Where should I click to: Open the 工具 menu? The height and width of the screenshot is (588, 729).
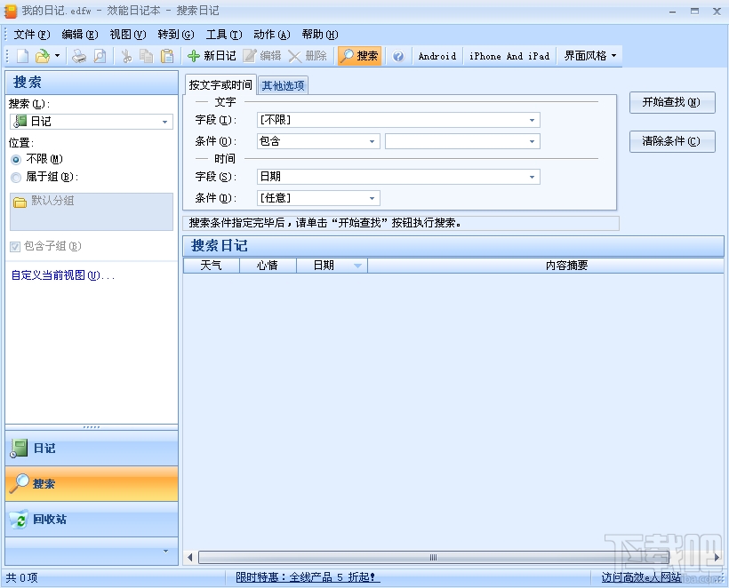tap(224, 34)
